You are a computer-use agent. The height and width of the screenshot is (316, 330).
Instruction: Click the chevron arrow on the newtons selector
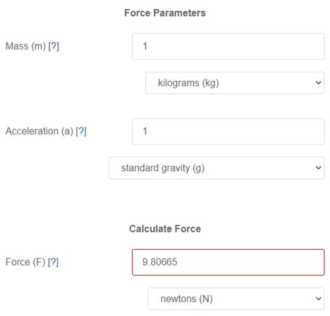[x=318, y=299]
